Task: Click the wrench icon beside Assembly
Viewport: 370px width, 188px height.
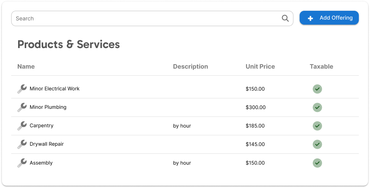Action: click(22, 163)
